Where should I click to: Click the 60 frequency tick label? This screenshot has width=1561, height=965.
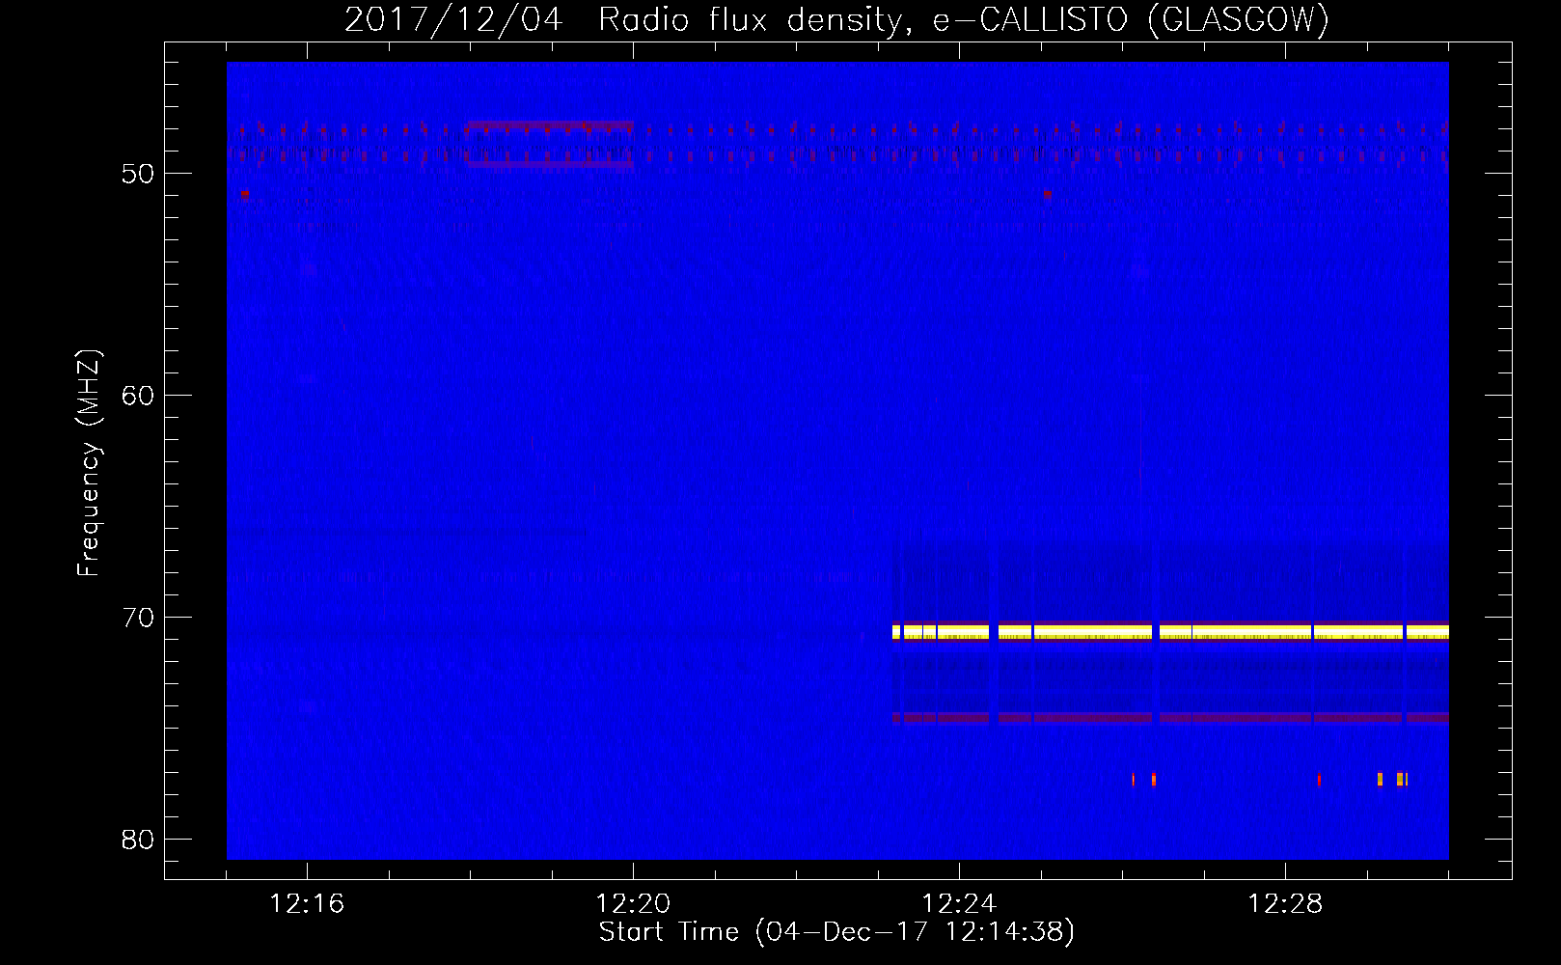(x=138, y=396)
